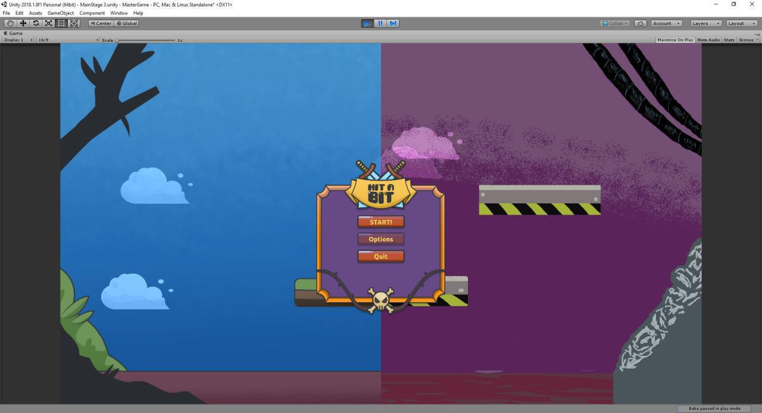Select the Move tool
Screen dimensions: 762x413
(23, 23)
